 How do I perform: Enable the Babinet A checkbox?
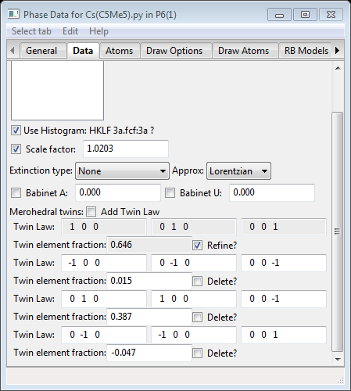click(16, 193)
